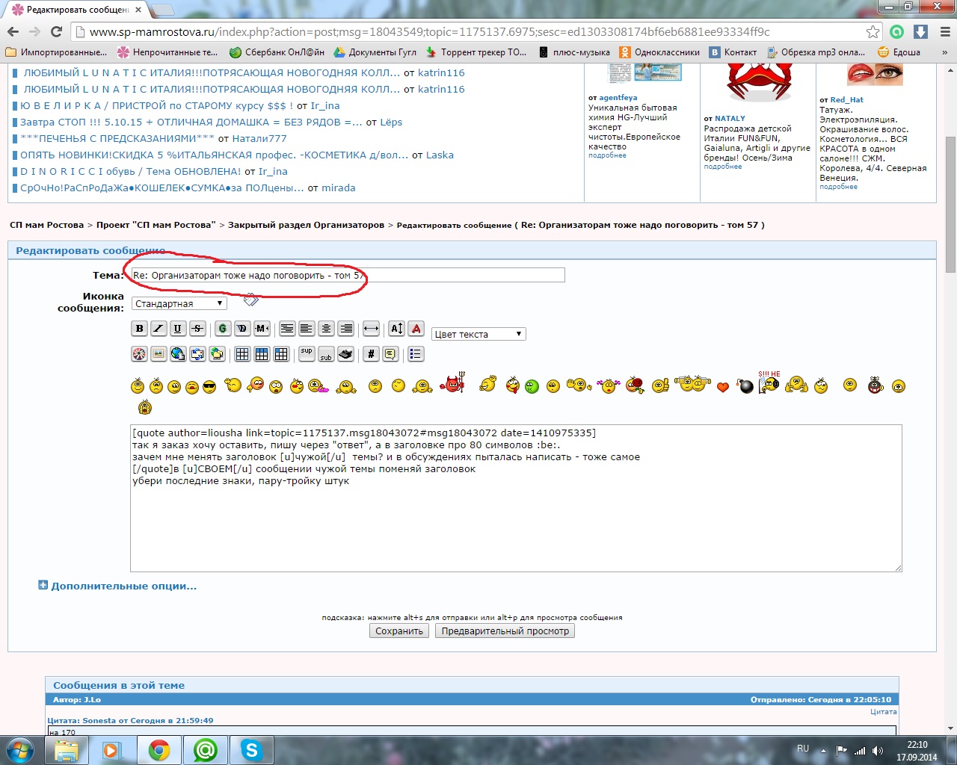The width and height of the screenshot is (957, 765).
Task: Click the browser address bar
Action: coord(471,31)
